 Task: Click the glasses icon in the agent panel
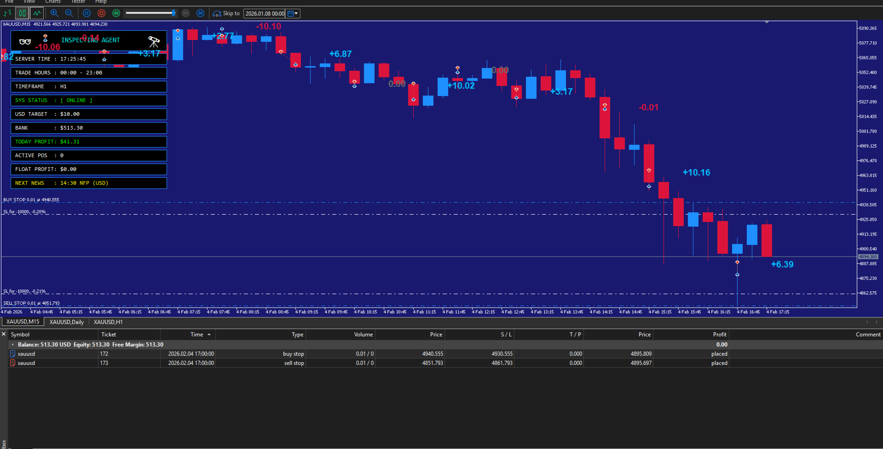25,42
